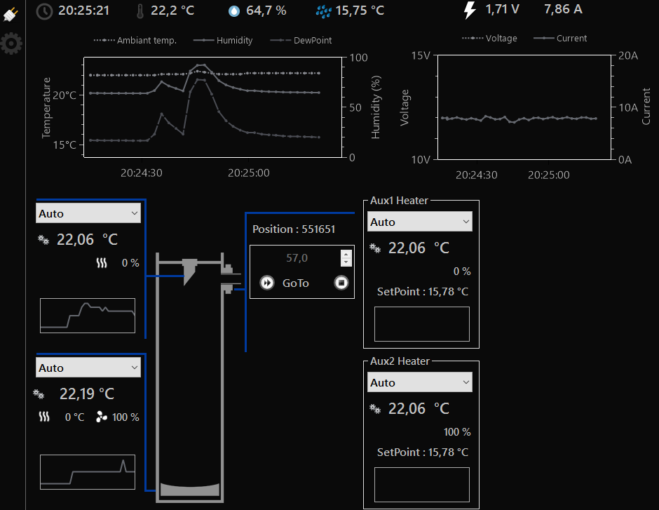Toggle the Ambiant temp. legend entry
This screenshot has width=659, height=510.
click(135, 41)
